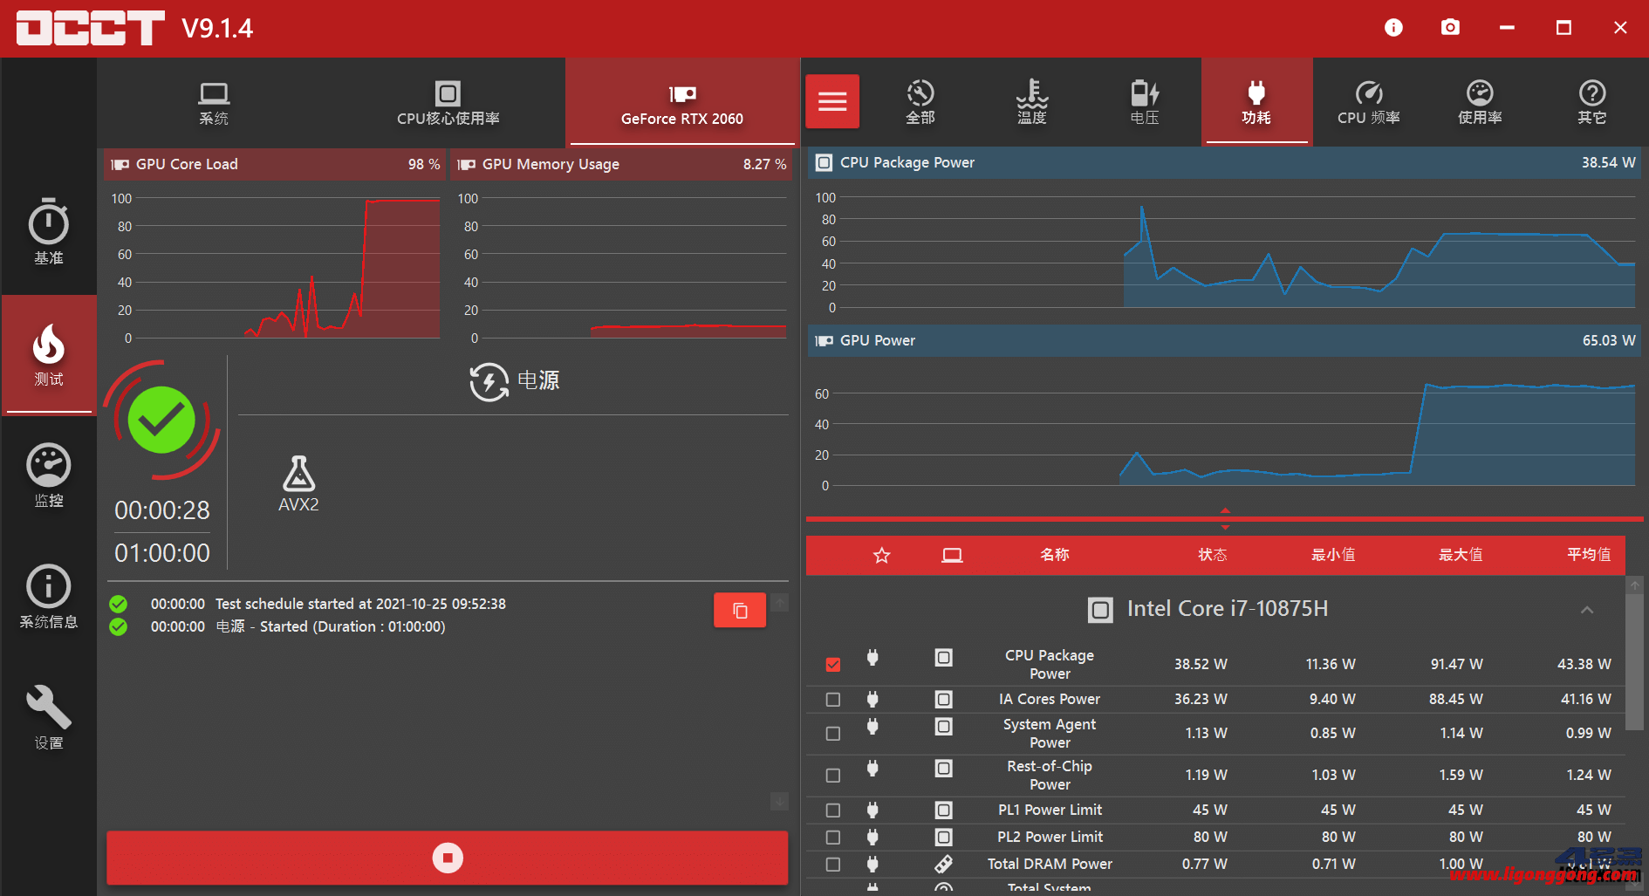Click plug icon in Total DRAM Power row
This screenshot has height=896, width=1649.
tap(872, 864)
